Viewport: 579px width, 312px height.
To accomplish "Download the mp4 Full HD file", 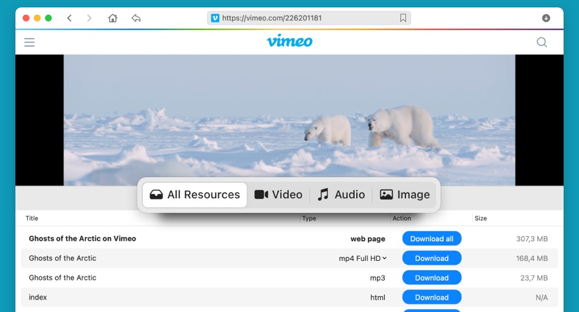I will tap(432, 258).
